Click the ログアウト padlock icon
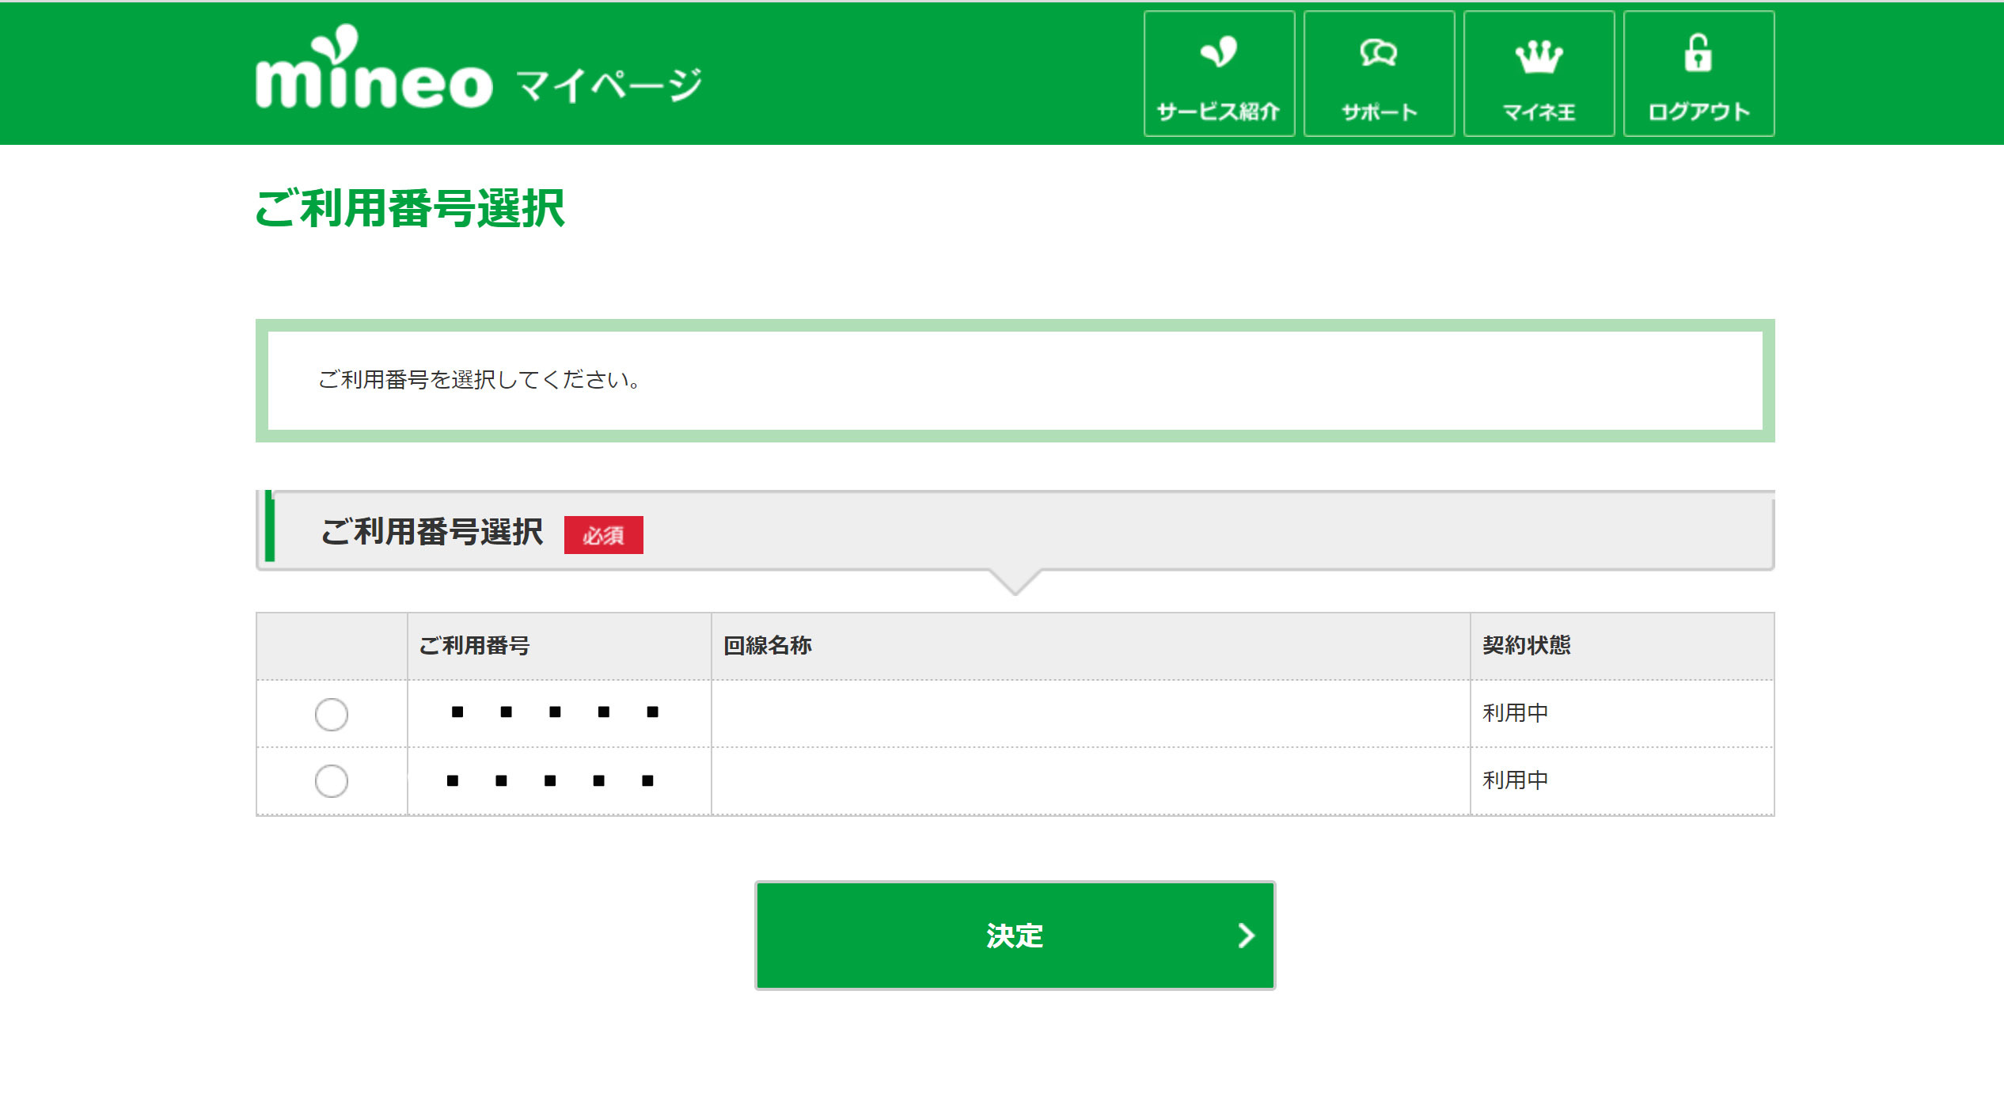Viewport: 2004px width, 1116px height. pyautogui.click(x=1698, y=54)
